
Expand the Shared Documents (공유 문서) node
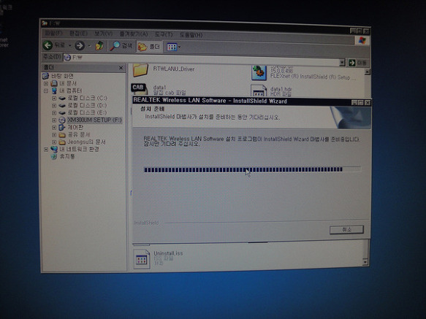coord(54,134)
